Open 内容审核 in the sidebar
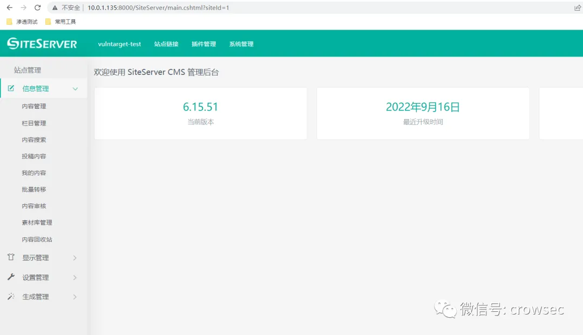Screen dimensions: 583x335 34,206
